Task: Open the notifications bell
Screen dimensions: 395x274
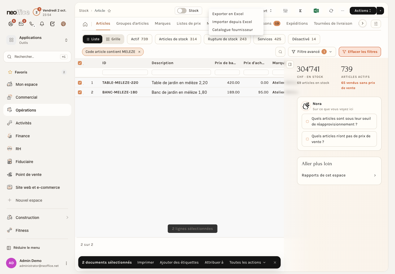Action: (42, 24)
